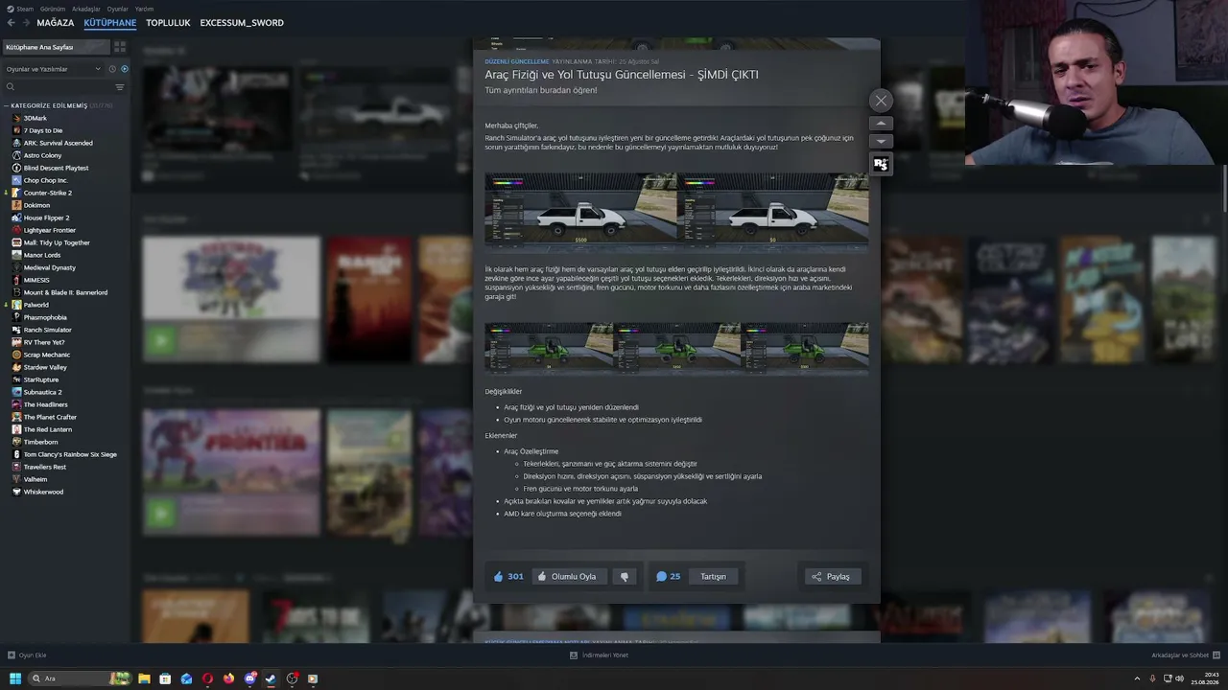1228x690 pixels.
Task: Click the Olumlu Oyla upvote button
Action: click(569, 576)
